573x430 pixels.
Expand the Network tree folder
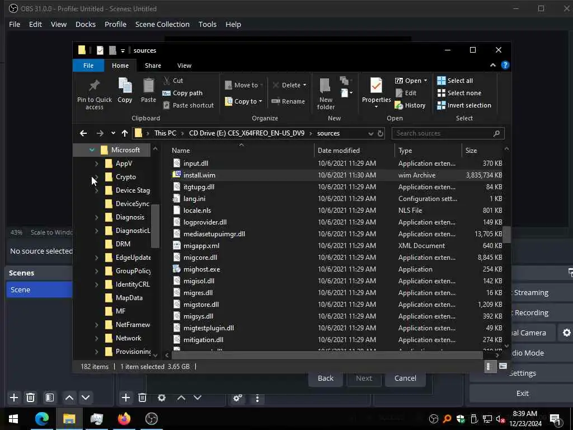[x=96, y=338]
